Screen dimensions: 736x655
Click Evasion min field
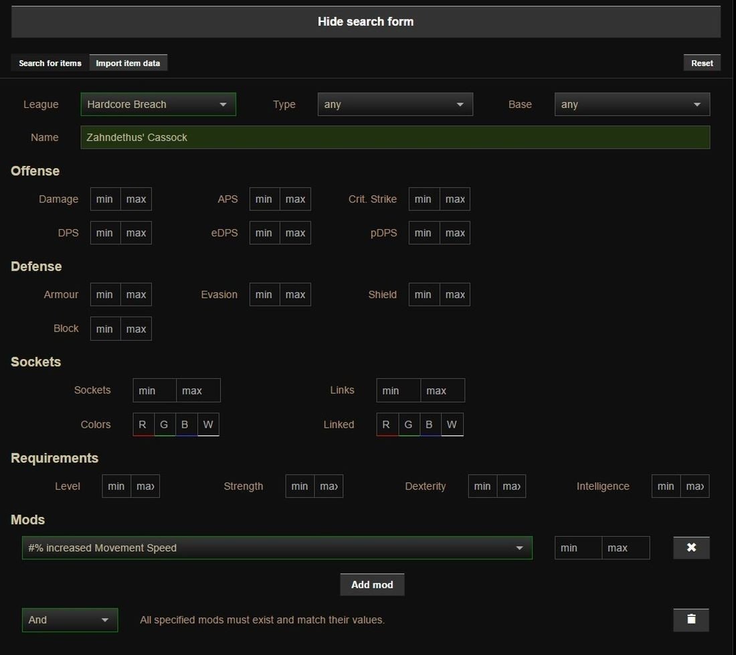(x=264, y=295)
